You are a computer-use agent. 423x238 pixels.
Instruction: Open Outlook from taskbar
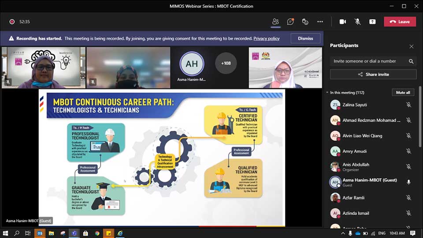click(x=40, y=233)
